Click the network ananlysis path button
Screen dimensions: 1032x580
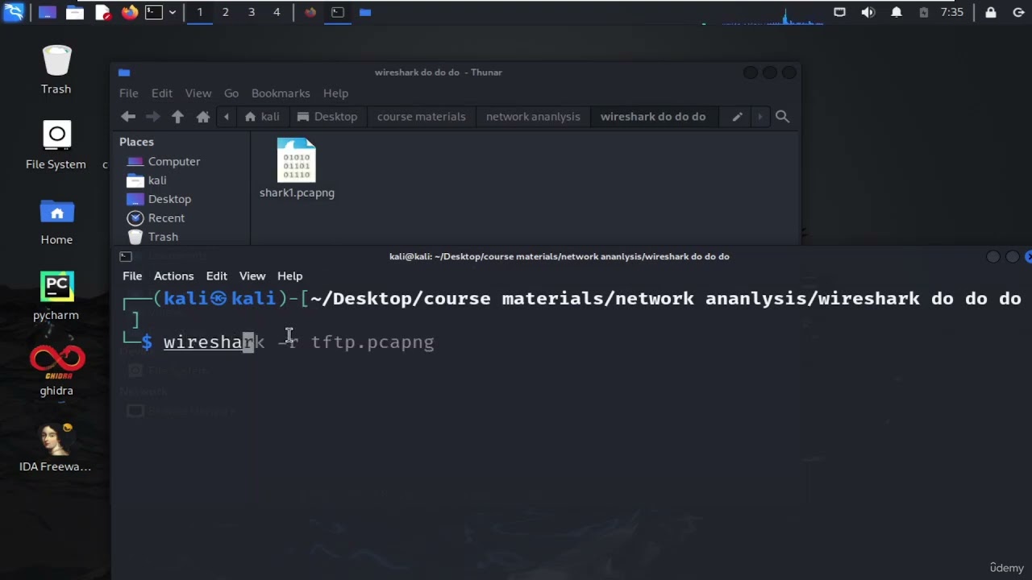coord(533,117)
